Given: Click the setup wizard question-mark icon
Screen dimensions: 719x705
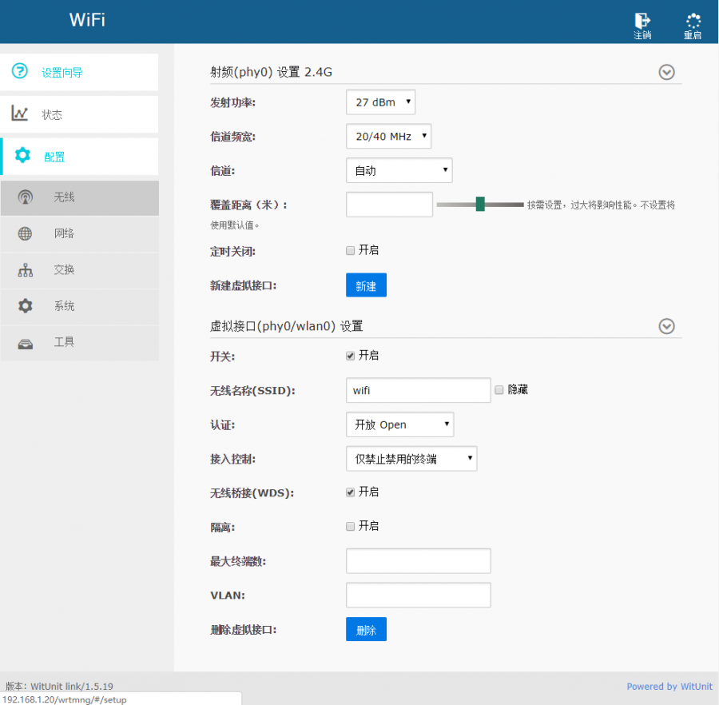Looking at the screenshot, I should click(20, 71).
